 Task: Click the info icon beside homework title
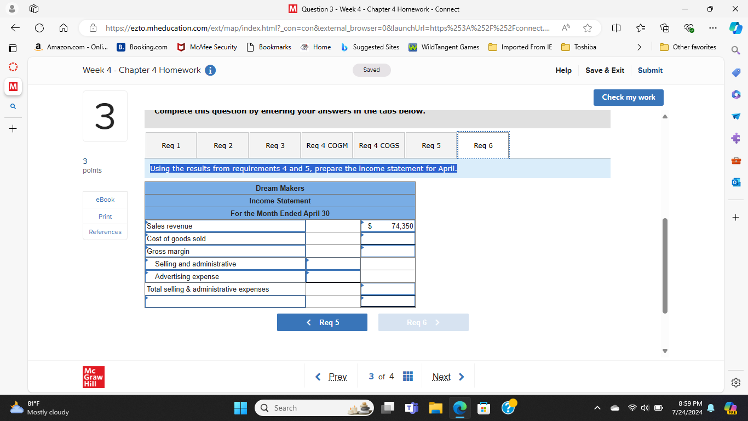pyautogui.click(x=210, y=70)
